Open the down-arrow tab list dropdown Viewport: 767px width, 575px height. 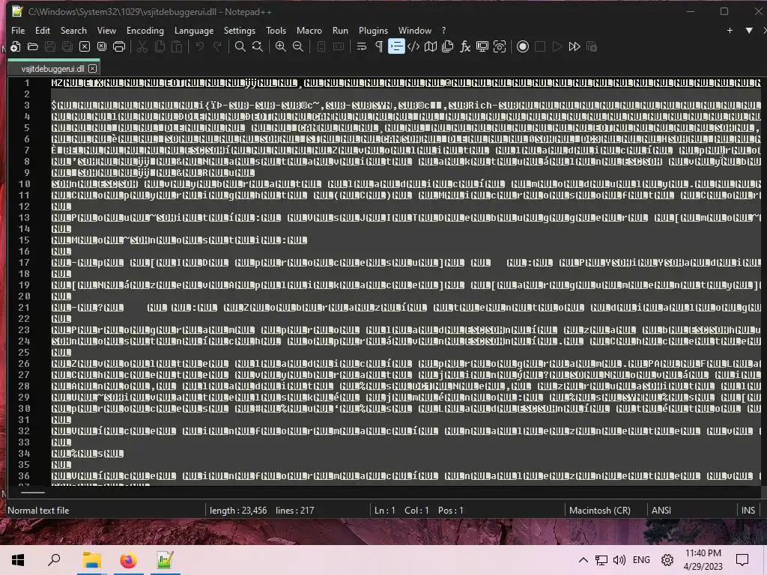pyautogui.click(x=749, y=30)
